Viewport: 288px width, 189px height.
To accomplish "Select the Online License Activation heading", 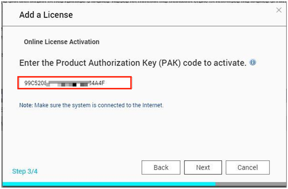I will click(x=62, y=42).
